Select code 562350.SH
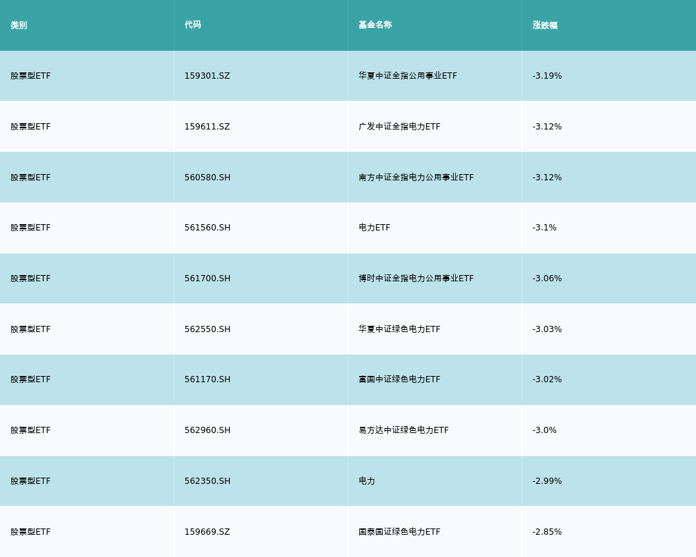Viewport: 696px width, 557px height. [207, 481]
